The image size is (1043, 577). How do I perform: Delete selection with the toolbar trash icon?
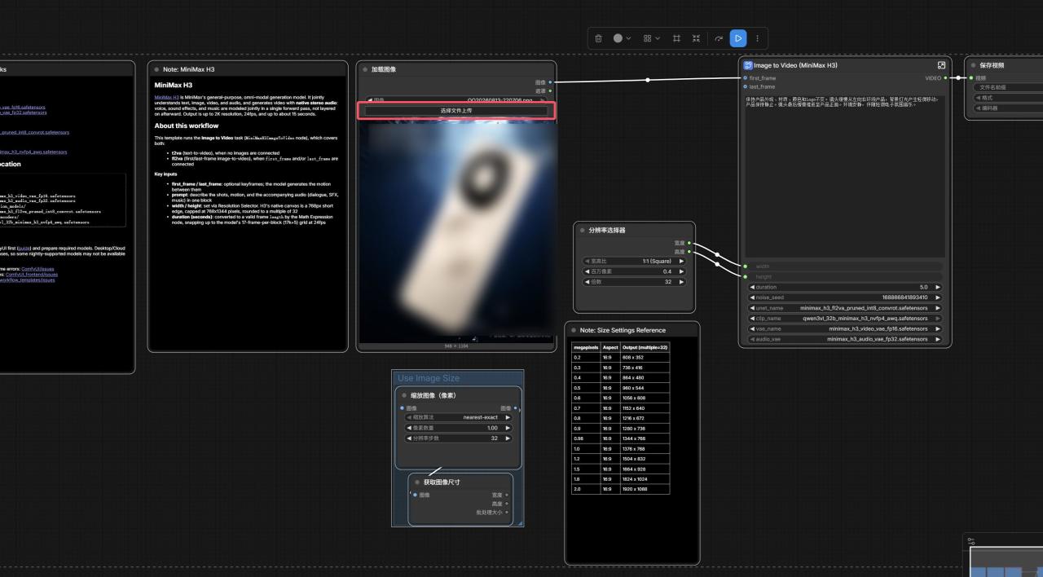tap(599, 38)
